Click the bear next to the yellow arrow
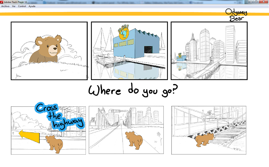This screenshot has height=167, width=269. click(54, 144)
